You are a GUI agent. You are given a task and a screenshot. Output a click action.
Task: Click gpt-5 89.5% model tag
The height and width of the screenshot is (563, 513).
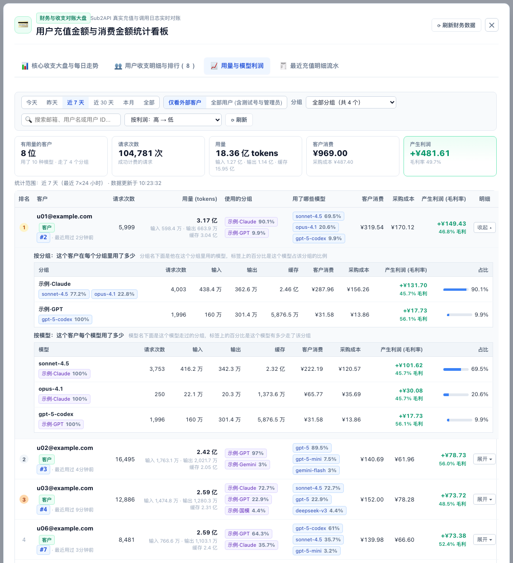[x=312, y=448]
